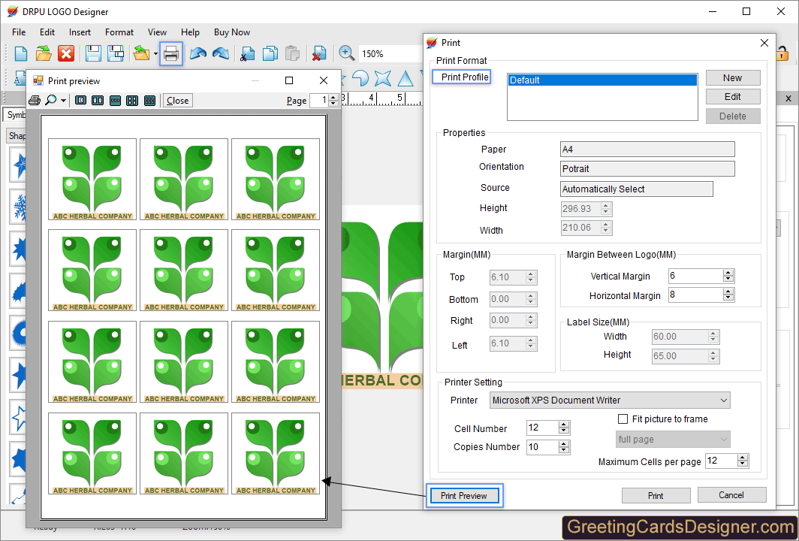Undo the last action with the toolbar arrow
799x541 pixels.
(x=198, y=53)
